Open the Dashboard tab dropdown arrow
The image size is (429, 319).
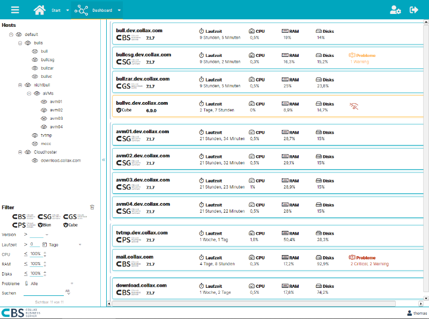[119, 9]
